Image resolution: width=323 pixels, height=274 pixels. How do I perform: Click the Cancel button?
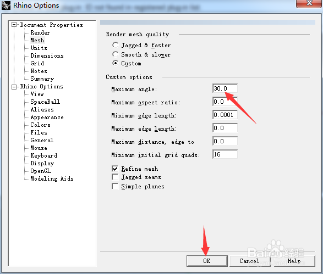(249, 261)
